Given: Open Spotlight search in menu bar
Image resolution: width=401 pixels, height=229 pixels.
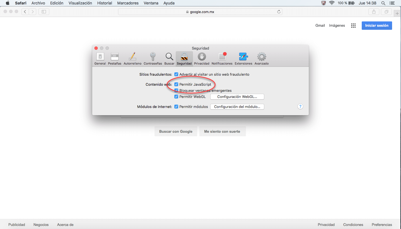Looking at the screenshot, I should coord(383,3).
